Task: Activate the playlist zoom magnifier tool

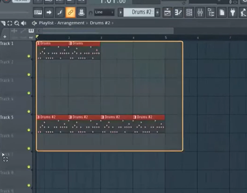Action: pos(17,23)
